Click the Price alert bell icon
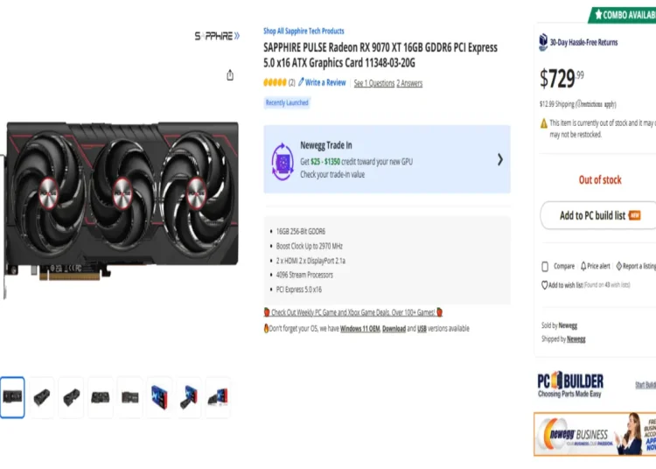This screenshot has height=469, width=656. click(583, 266)
